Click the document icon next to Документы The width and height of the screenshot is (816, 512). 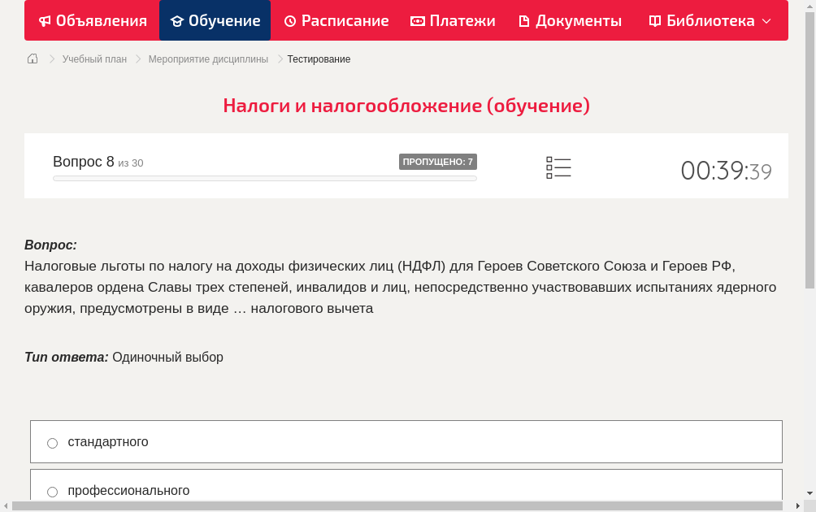(525, 20)
